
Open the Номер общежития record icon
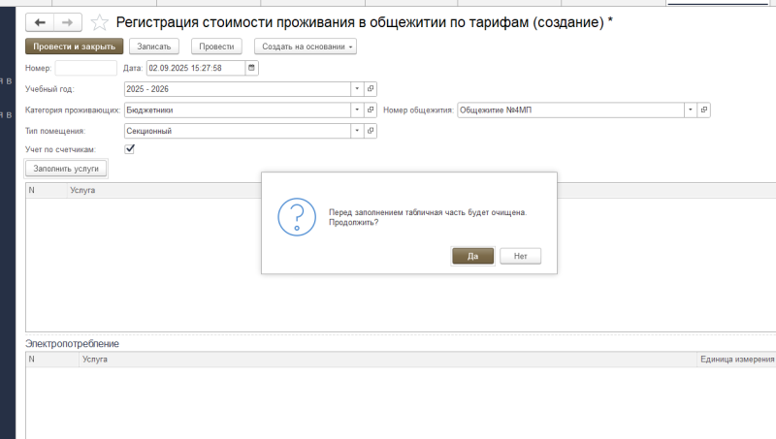click(x=704, y=110)
